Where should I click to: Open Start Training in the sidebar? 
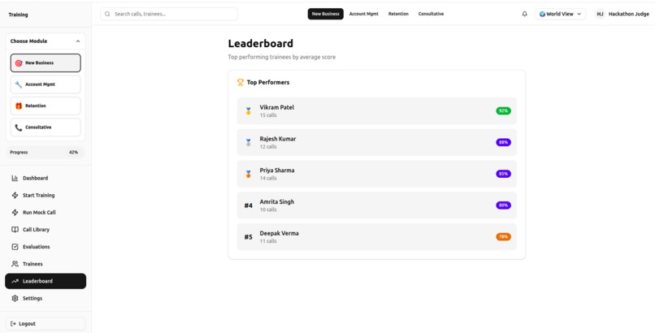point(46,195)
